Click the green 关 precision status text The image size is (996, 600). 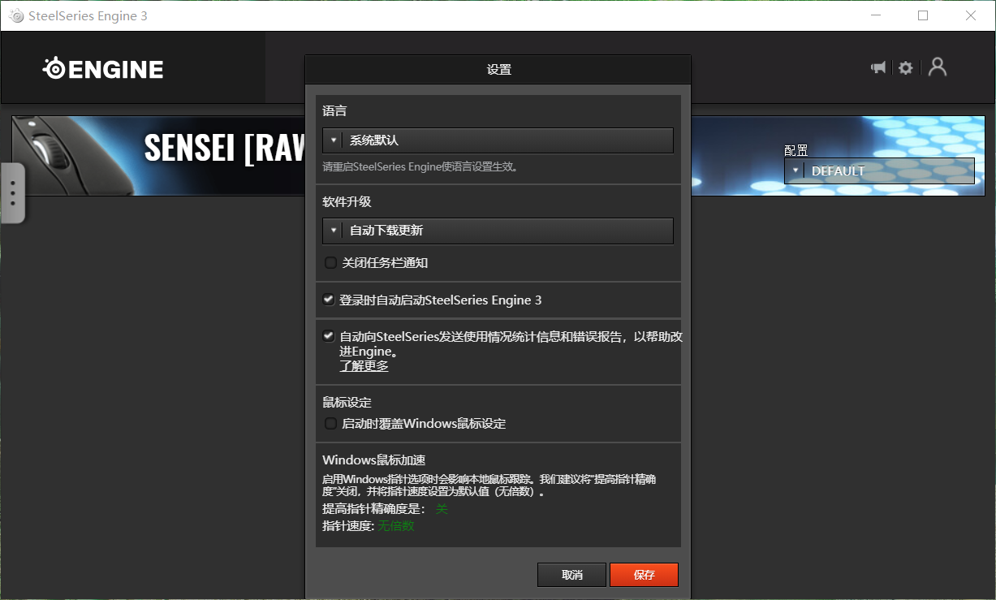tap(442, 509)
